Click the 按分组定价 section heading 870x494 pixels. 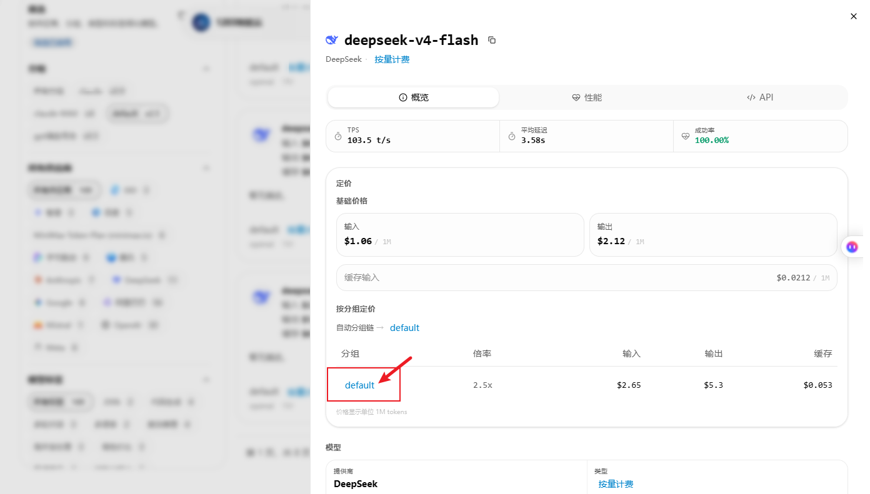356,309
